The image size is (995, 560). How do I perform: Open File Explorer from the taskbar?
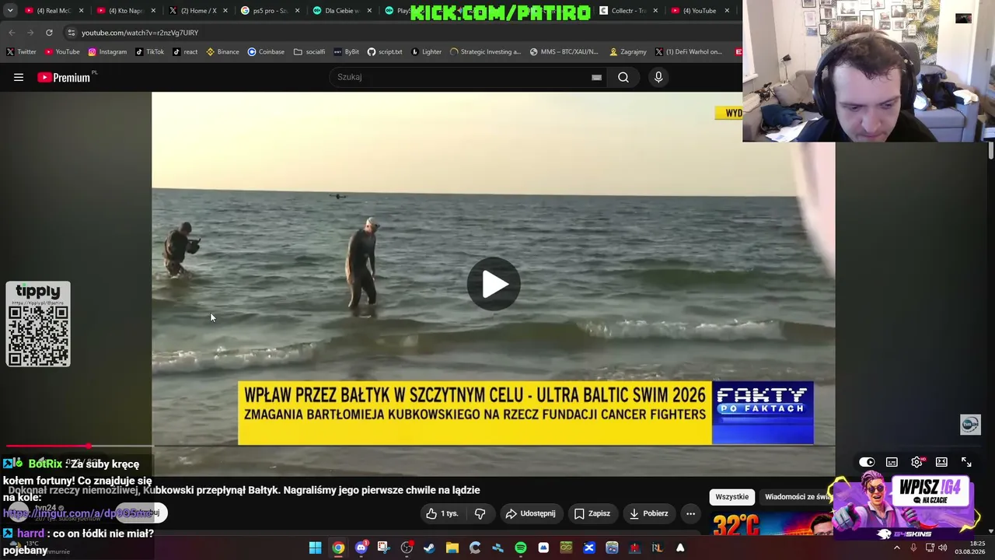(452, 548)
